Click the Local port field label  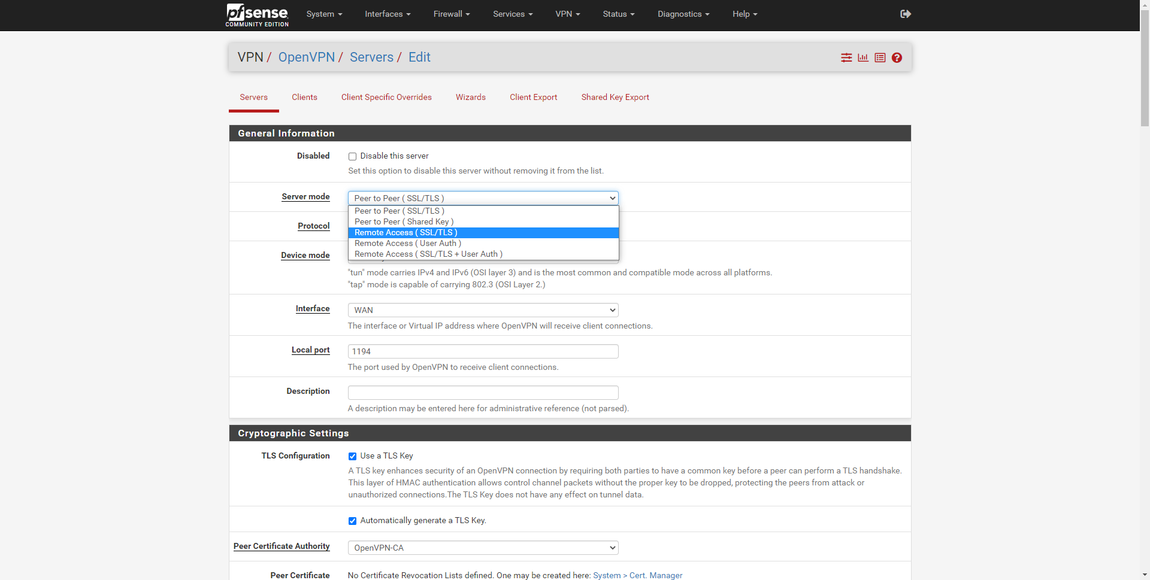(x=311, y=350)
